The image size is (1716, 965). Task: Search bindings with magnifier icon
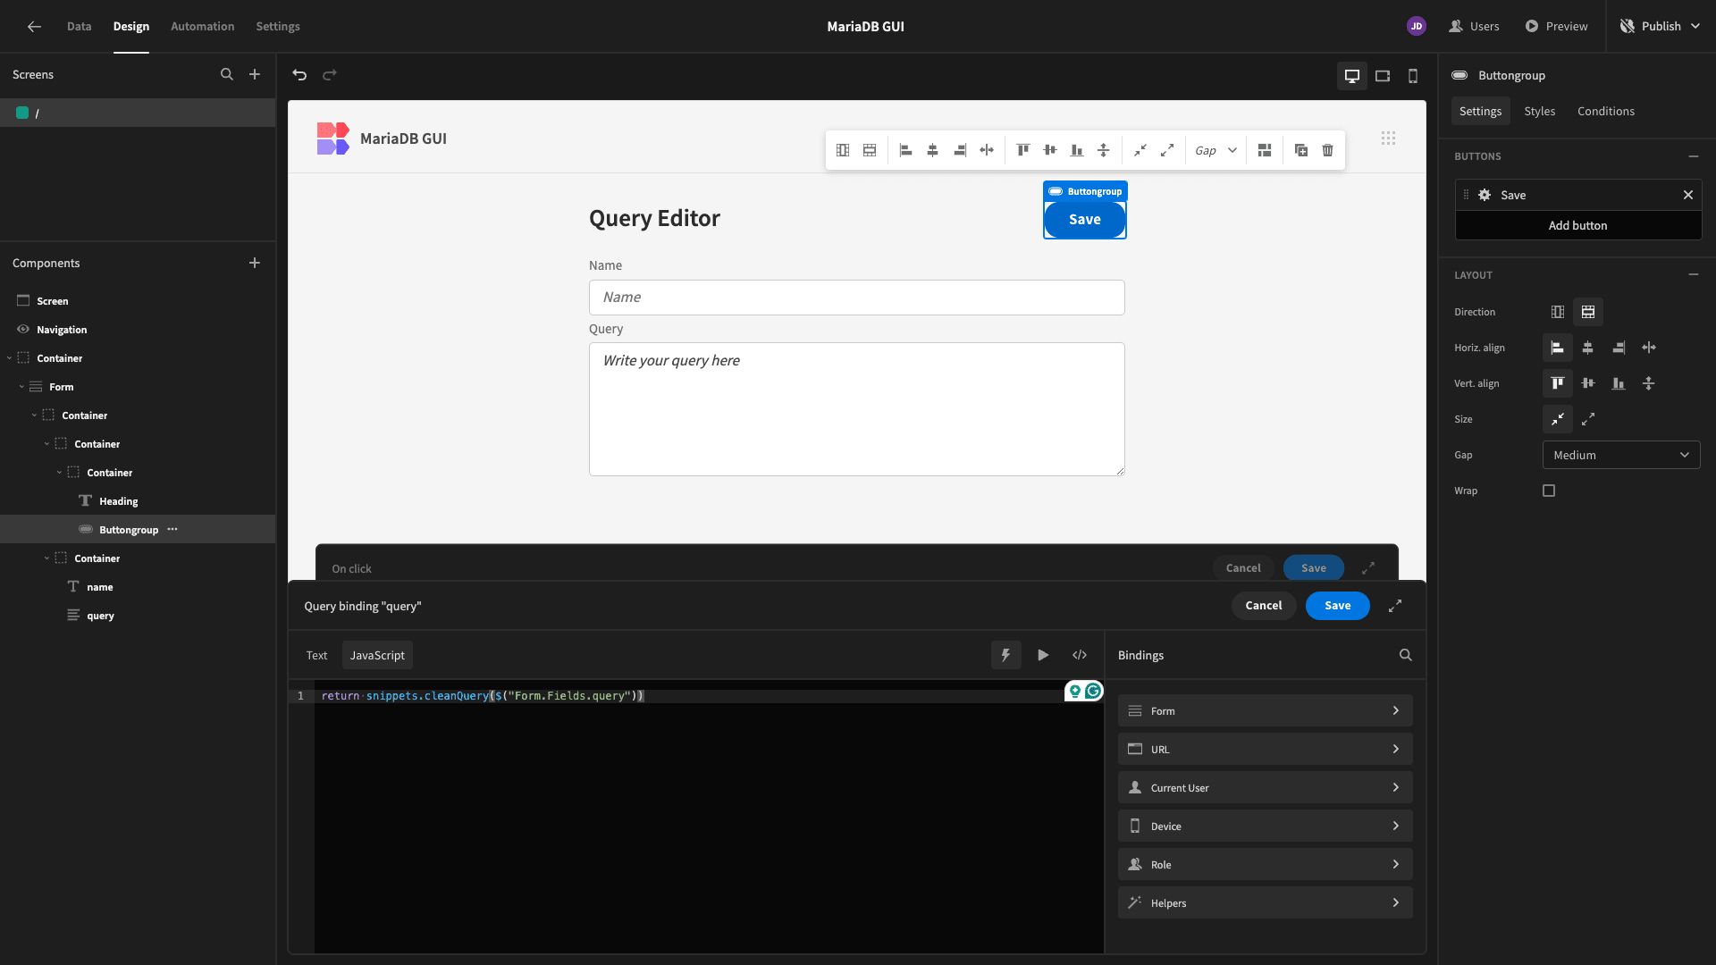(x=1406, y=655)
